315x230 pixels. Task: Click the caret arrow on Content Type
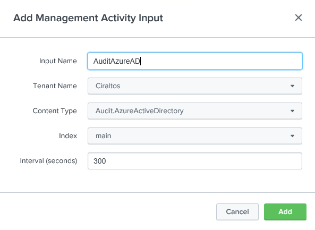coord(292,111)
